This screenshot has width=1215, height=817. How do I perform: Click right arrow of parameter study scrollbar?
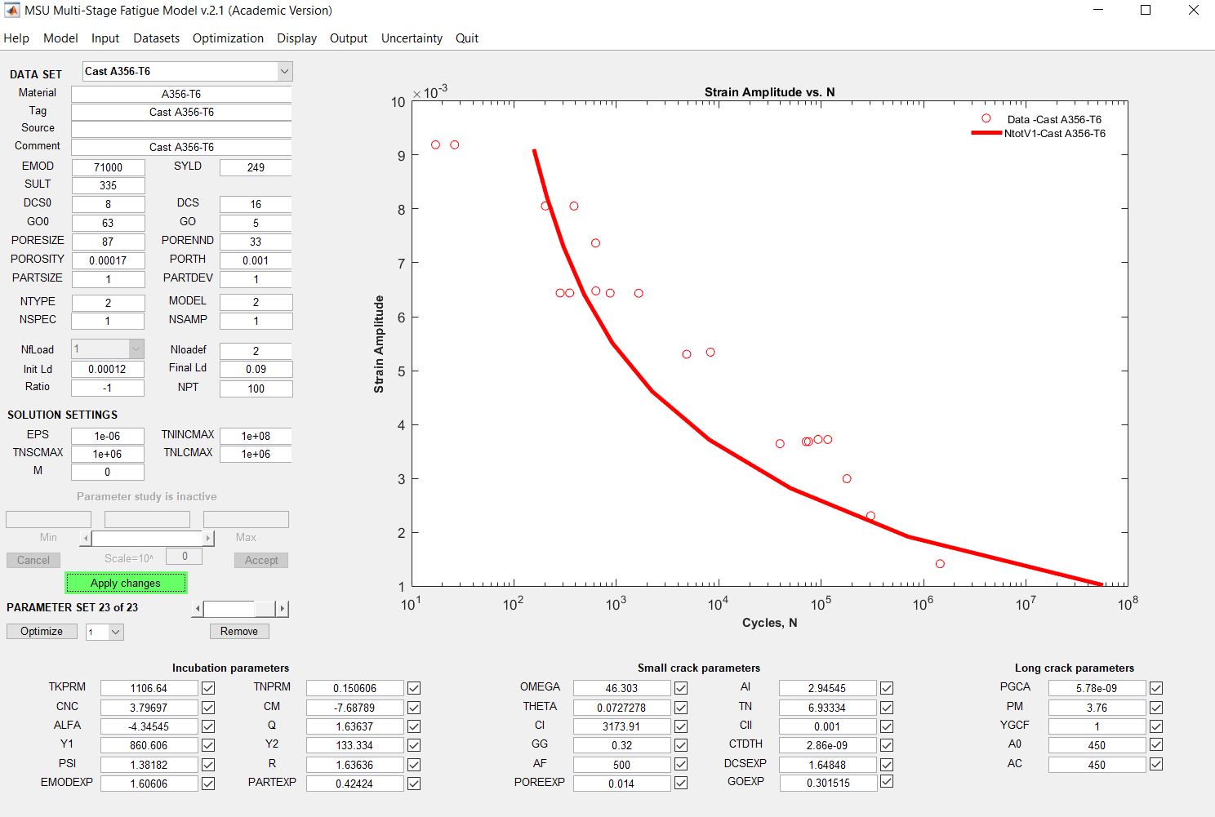[x=208, y=539]
